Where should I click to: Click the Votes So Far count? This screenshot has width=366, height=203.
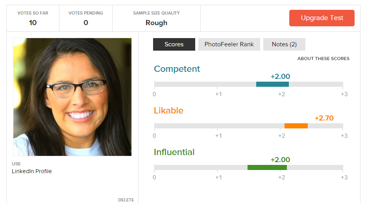point(33,23)
